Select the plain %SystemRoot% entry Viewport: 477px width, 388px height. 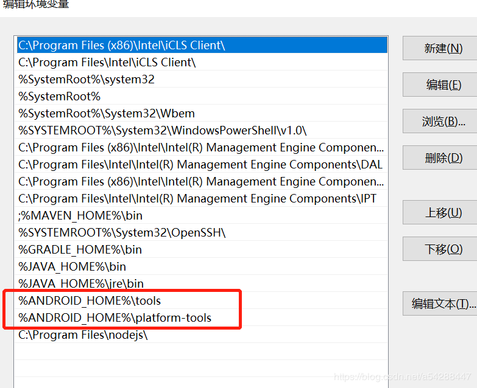[201, 96]
